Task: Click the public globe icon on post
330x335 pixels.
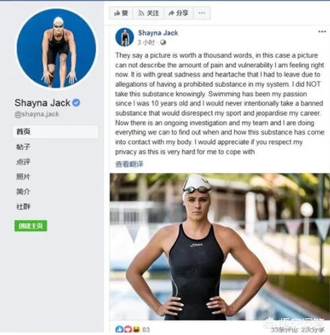Action: click(x=163, y=42)
